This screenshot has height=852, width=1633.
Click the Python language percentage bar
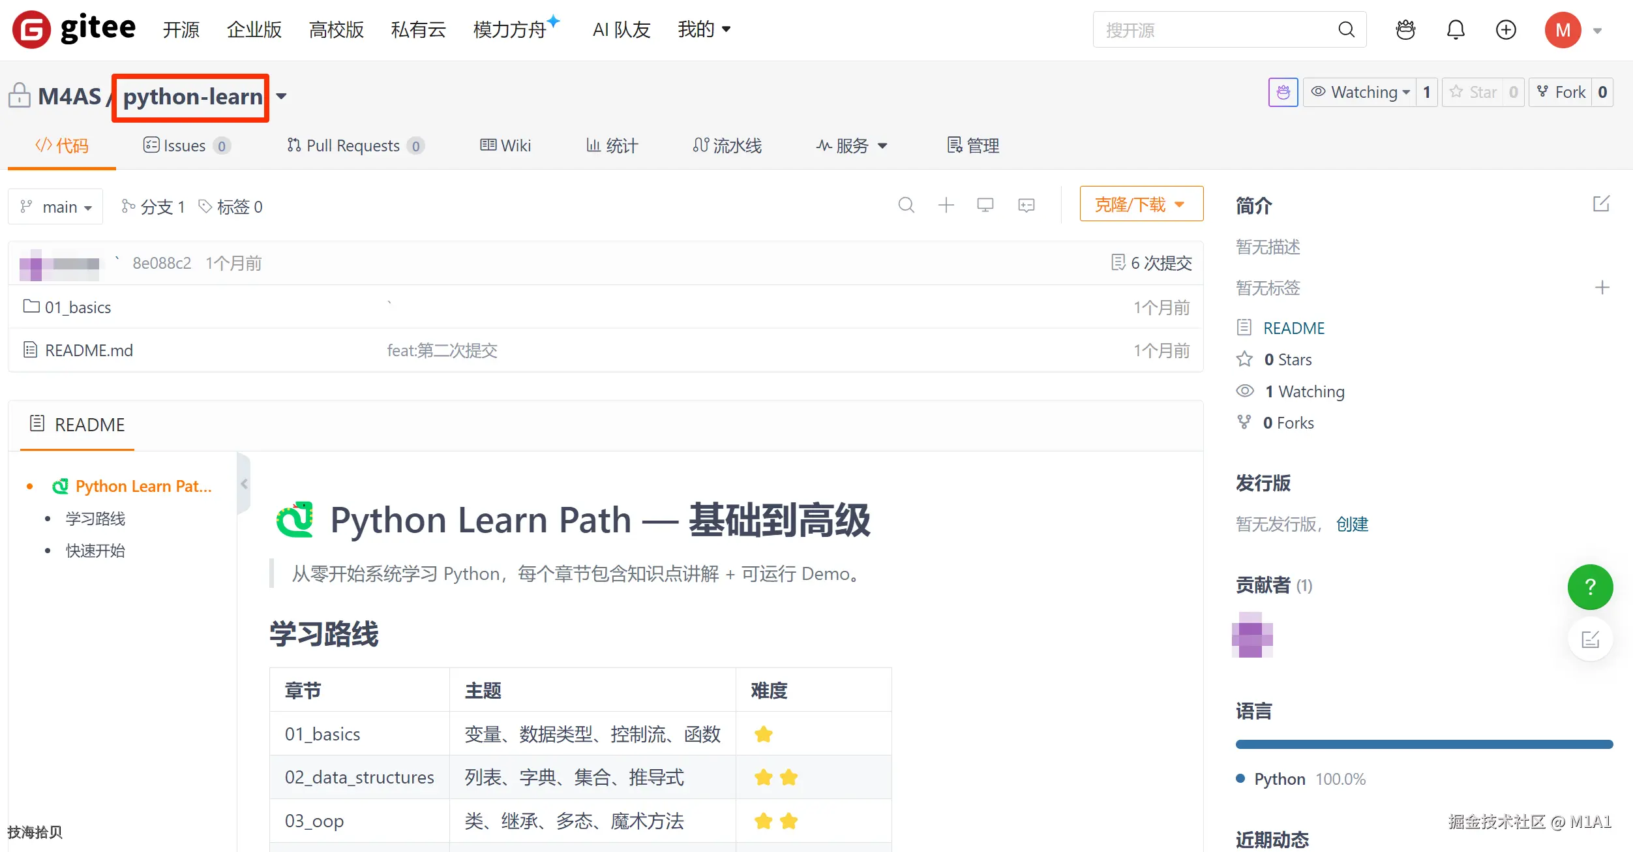coord(1424,744)
